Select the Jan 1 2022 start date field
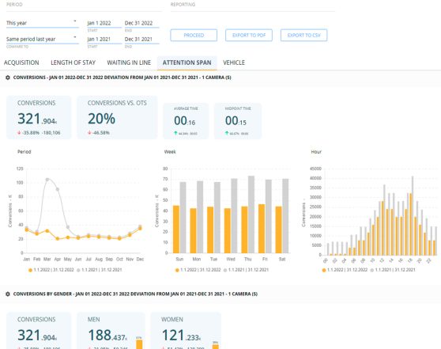 pos(104,23)
